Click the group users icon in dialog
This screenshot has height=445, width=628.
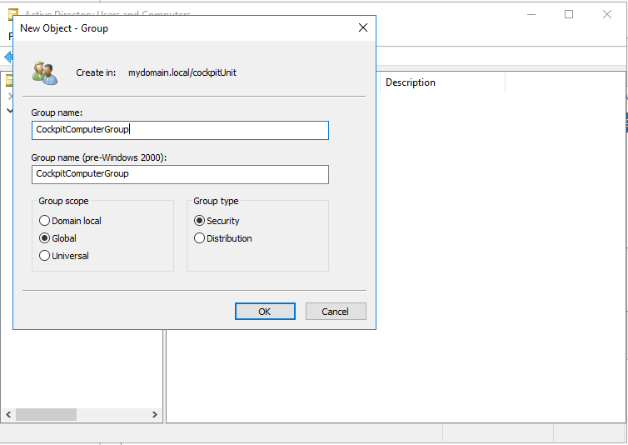(45, 73)
